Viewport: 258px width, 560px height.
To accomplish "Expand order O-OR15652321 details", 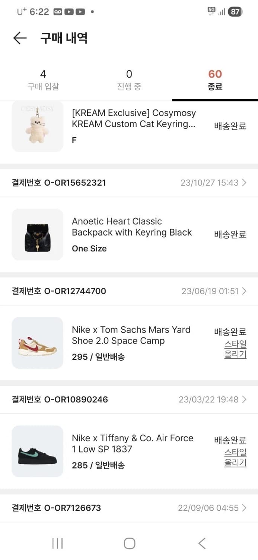I will pos(244,183).
